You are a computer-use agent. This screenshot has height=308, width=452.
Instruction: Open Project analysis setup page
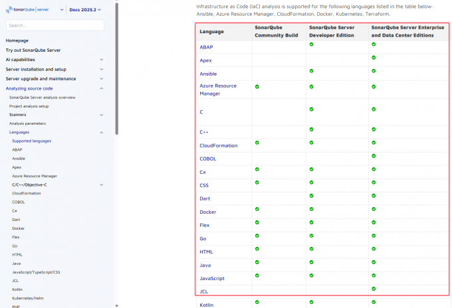click(x=29, y=106)
